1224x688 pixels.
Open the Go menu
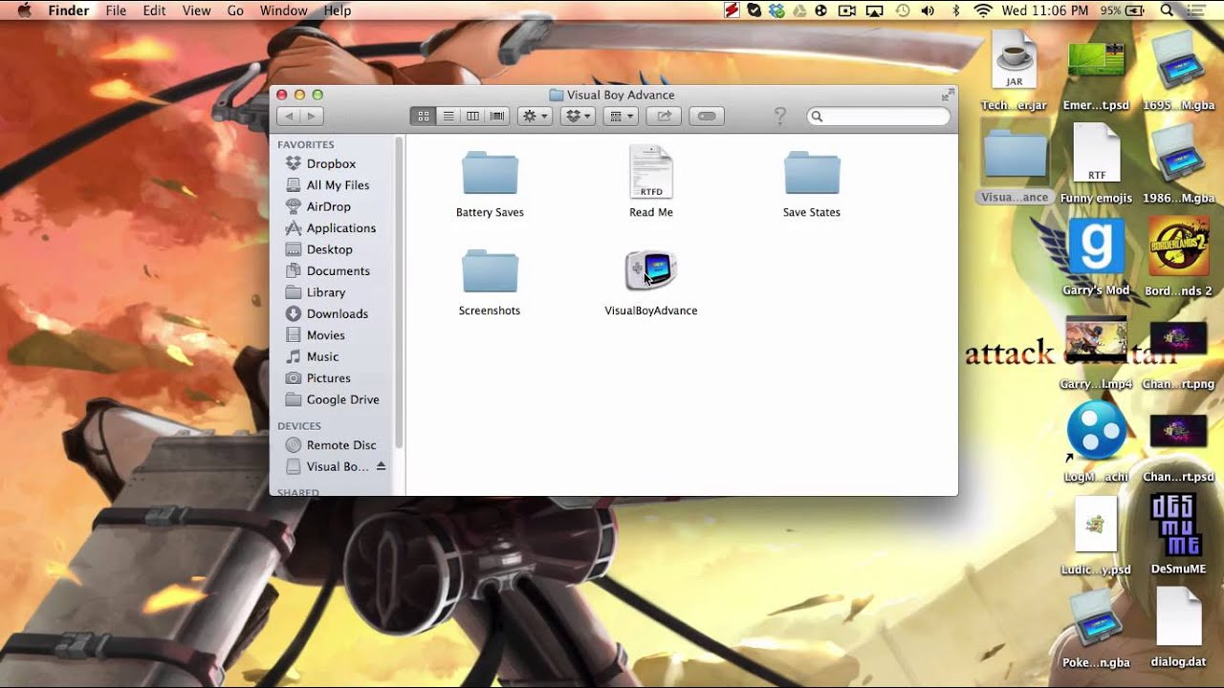pos(235,11)
